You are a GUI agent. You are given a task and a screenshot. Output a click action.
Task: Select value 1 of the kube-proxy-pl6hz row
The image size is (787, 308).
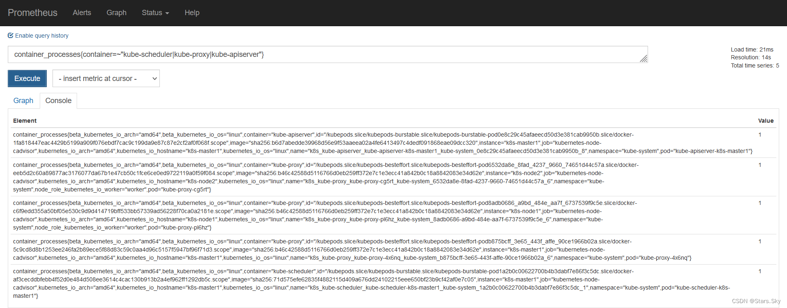760,203
